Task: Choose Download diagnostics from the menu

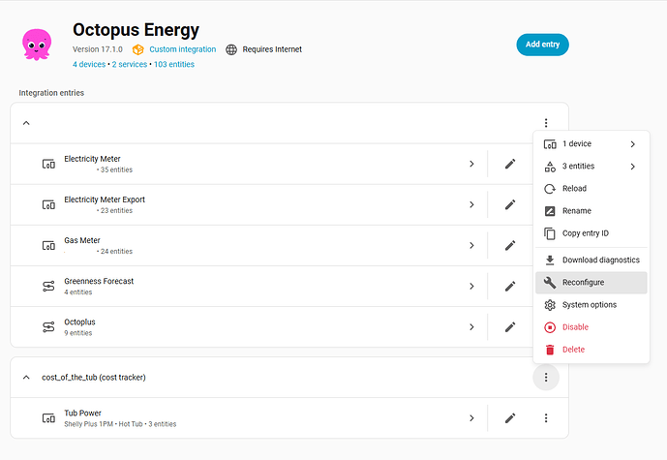Action: pos(591,260)
